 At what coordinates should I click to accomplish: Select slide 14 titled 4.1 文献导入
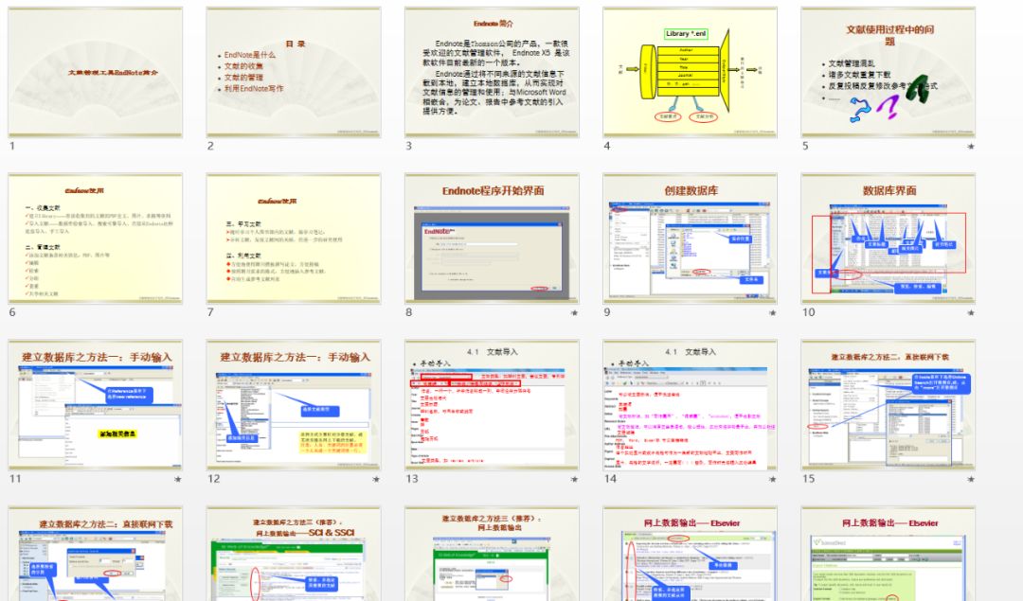coord(691,404)
